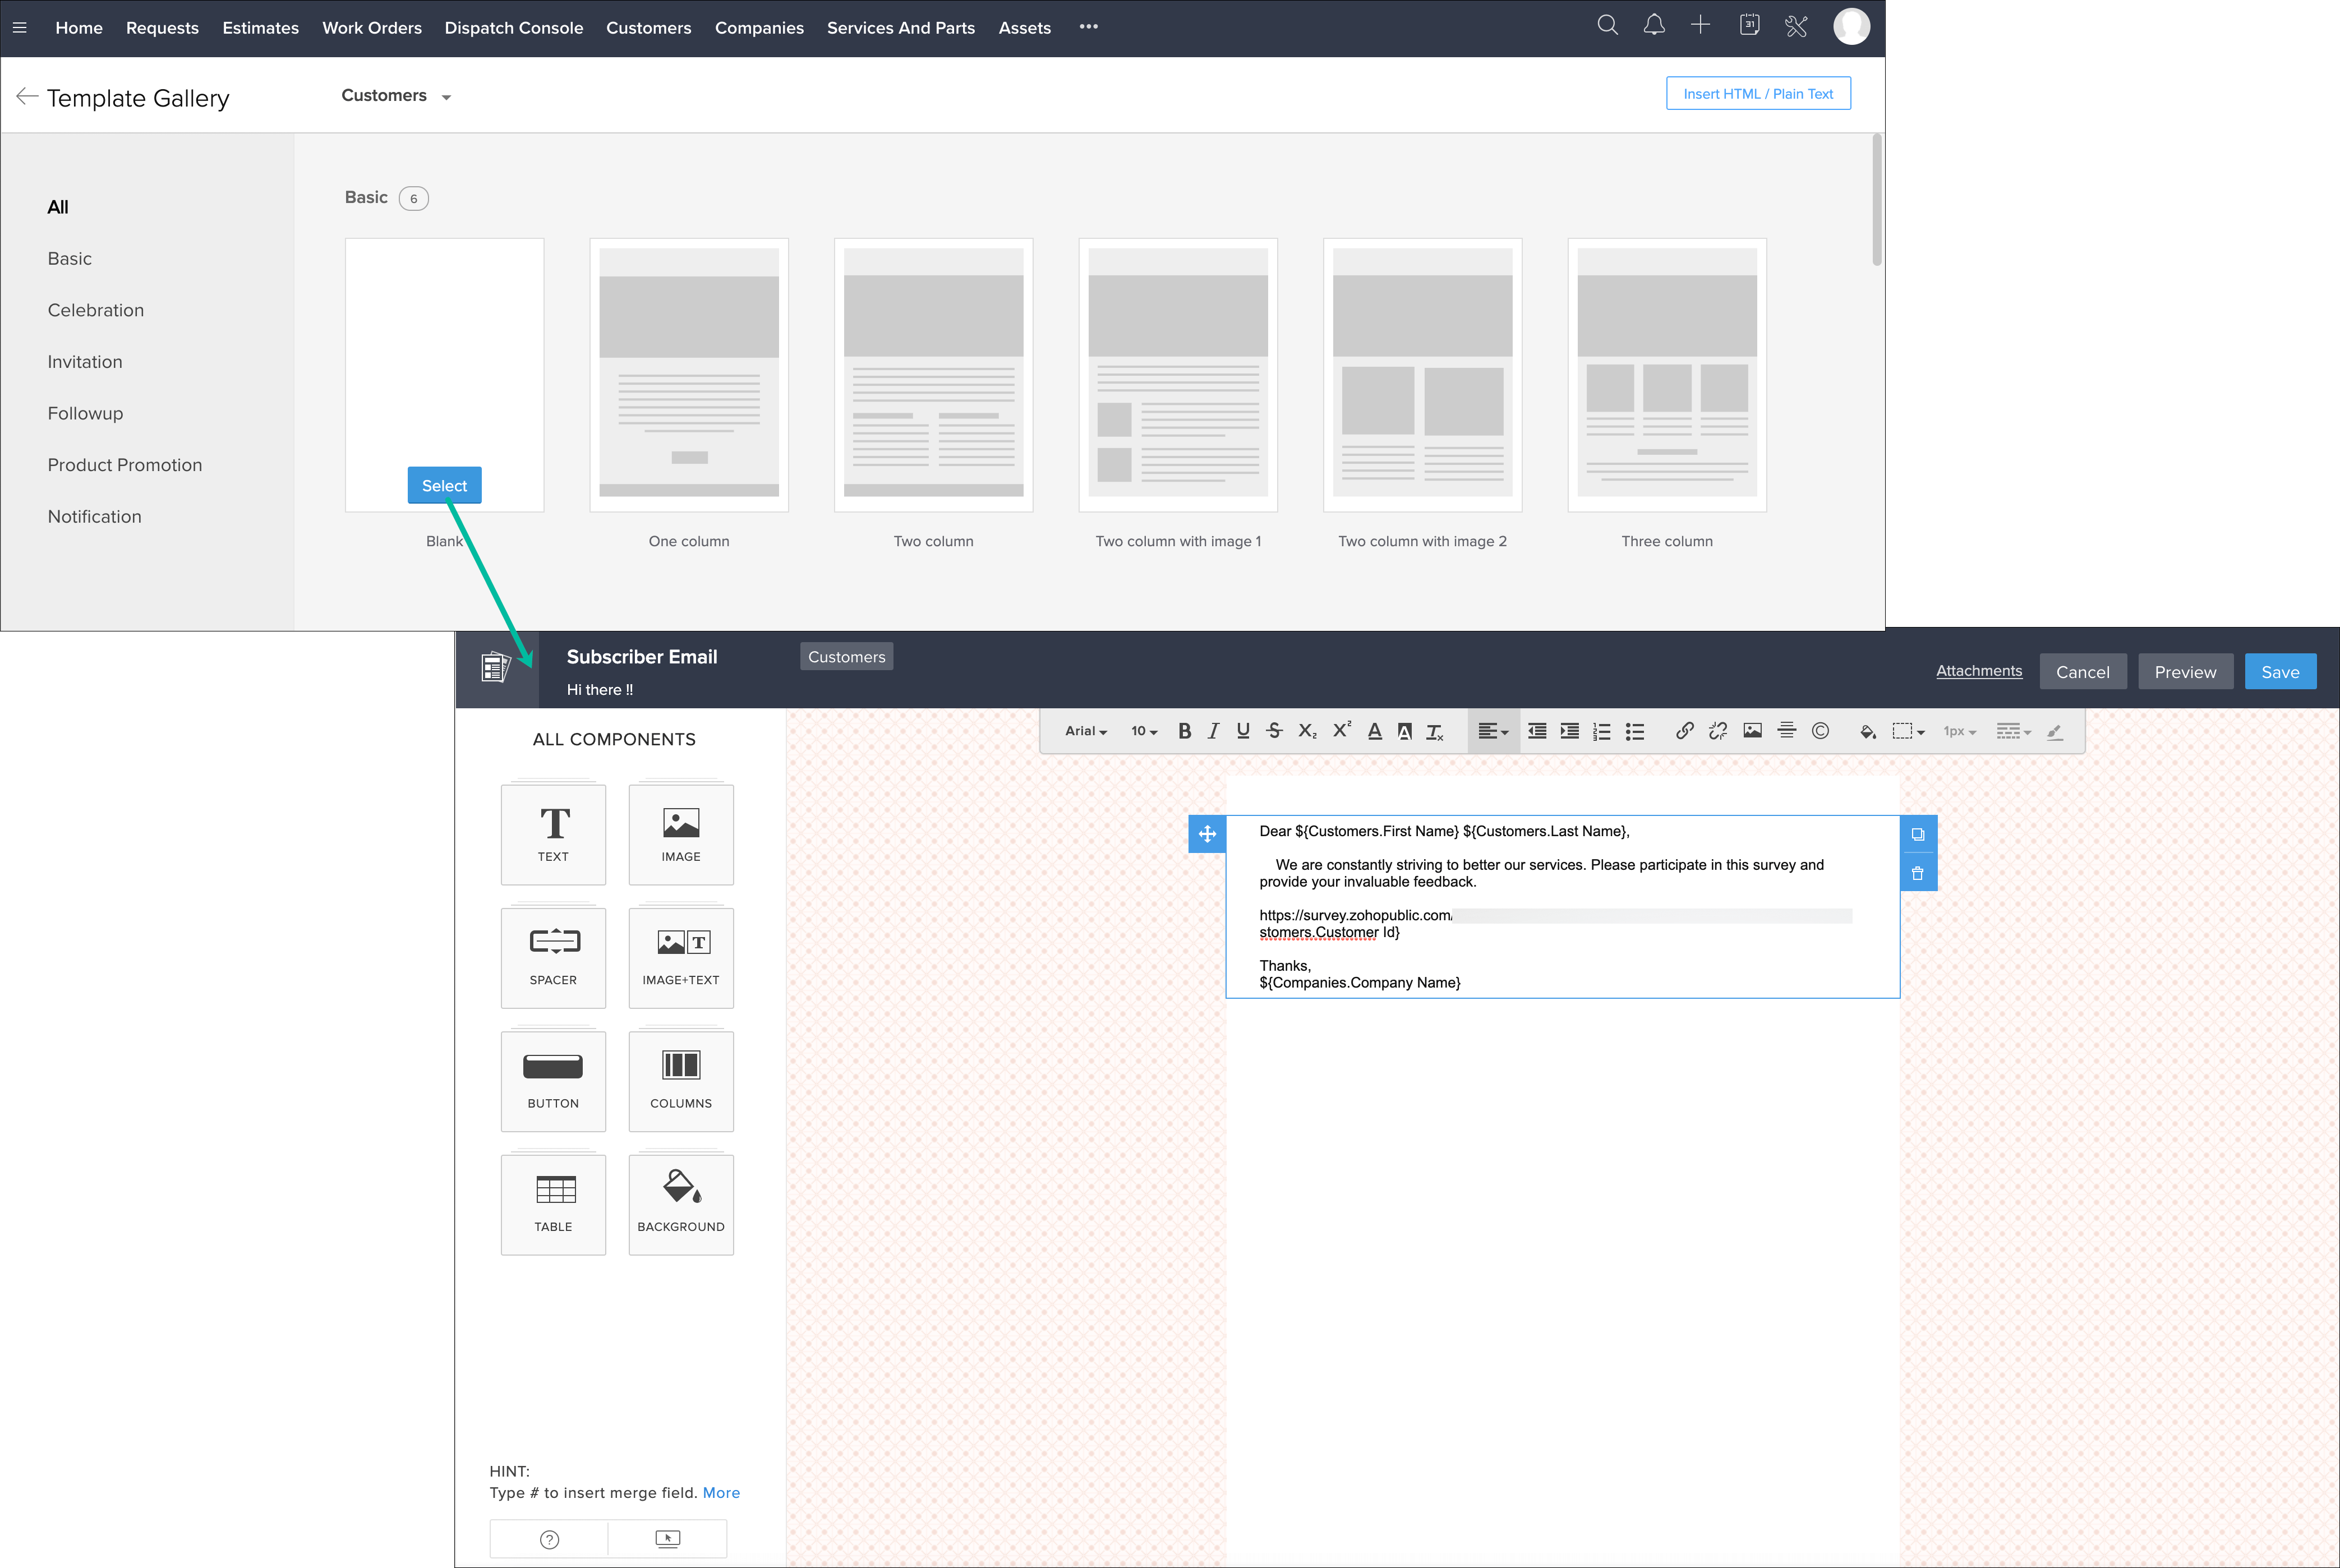Open the font size 10 dropdown
2340x1568 pixels.
[x=1143, y=731]
